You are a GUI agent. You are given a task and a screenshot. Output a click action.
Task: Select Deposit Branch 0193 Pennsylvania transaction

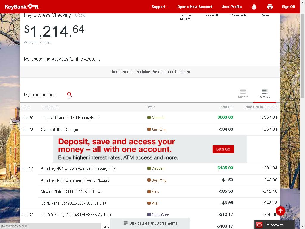150,117
